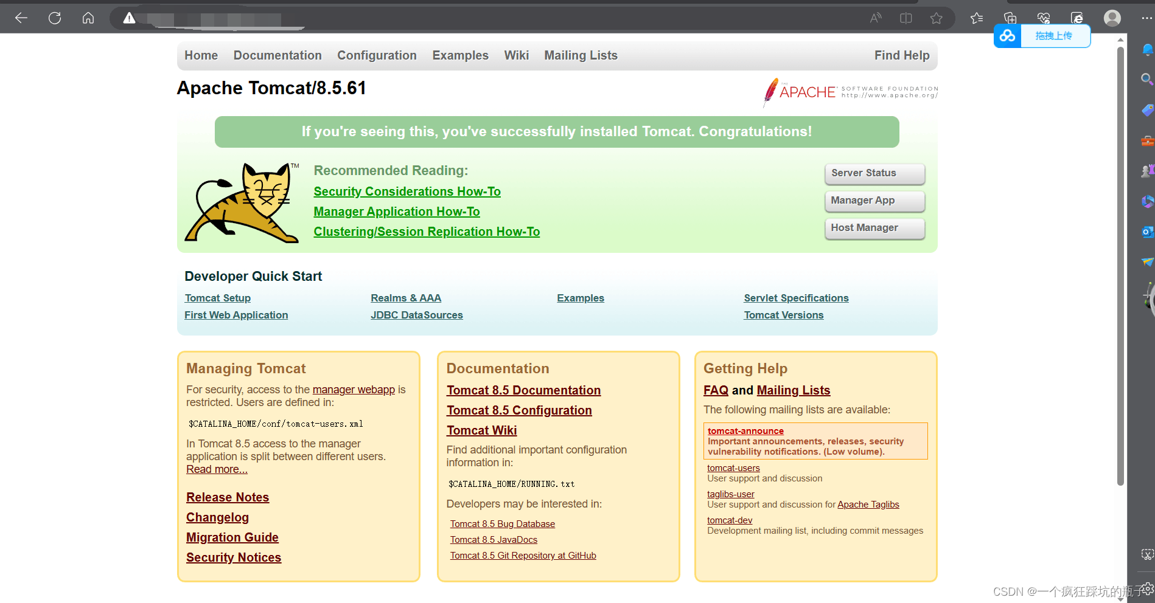
Task: Click the sidebar screenshot icon near bottom
Action: [x=1148, y=554]
